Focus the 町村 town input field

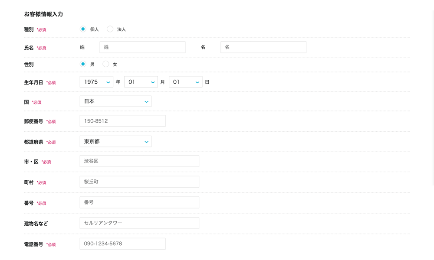(139, 182)
